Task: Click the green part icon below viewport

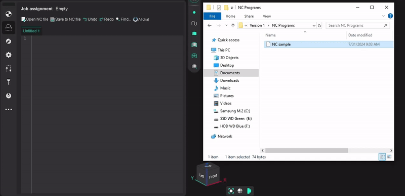Action: pyautogui.click(x=249, y=191)
